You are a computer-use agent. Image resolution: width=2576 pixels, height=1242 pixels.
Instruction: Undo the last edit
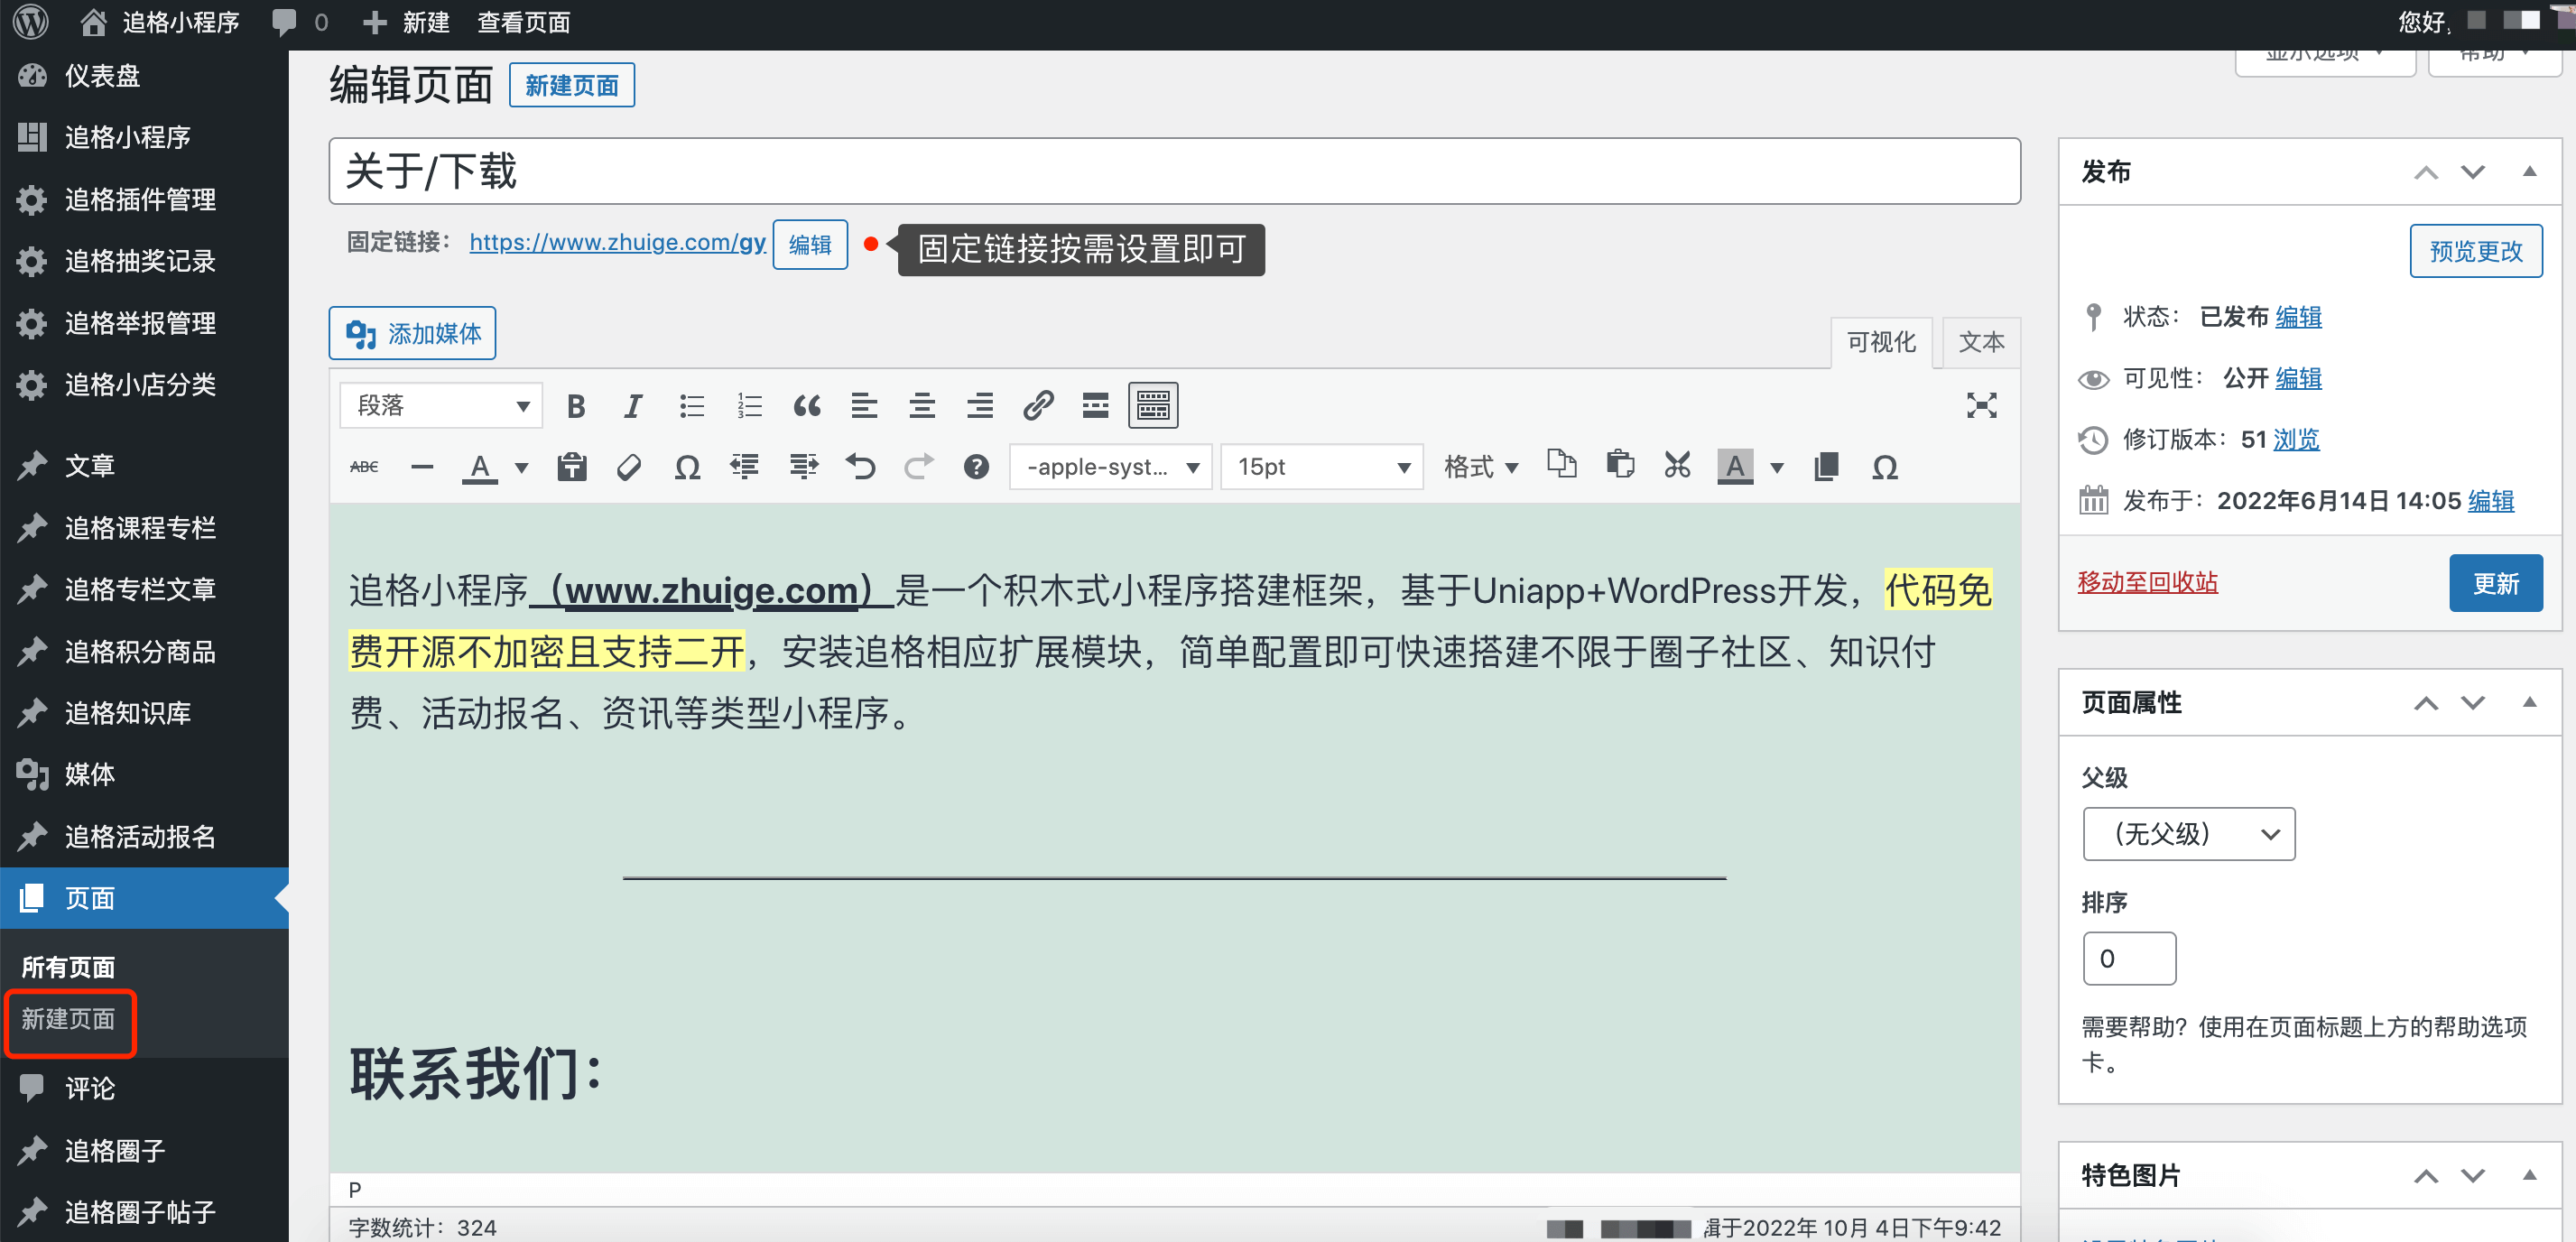click(x=860, y=467)
